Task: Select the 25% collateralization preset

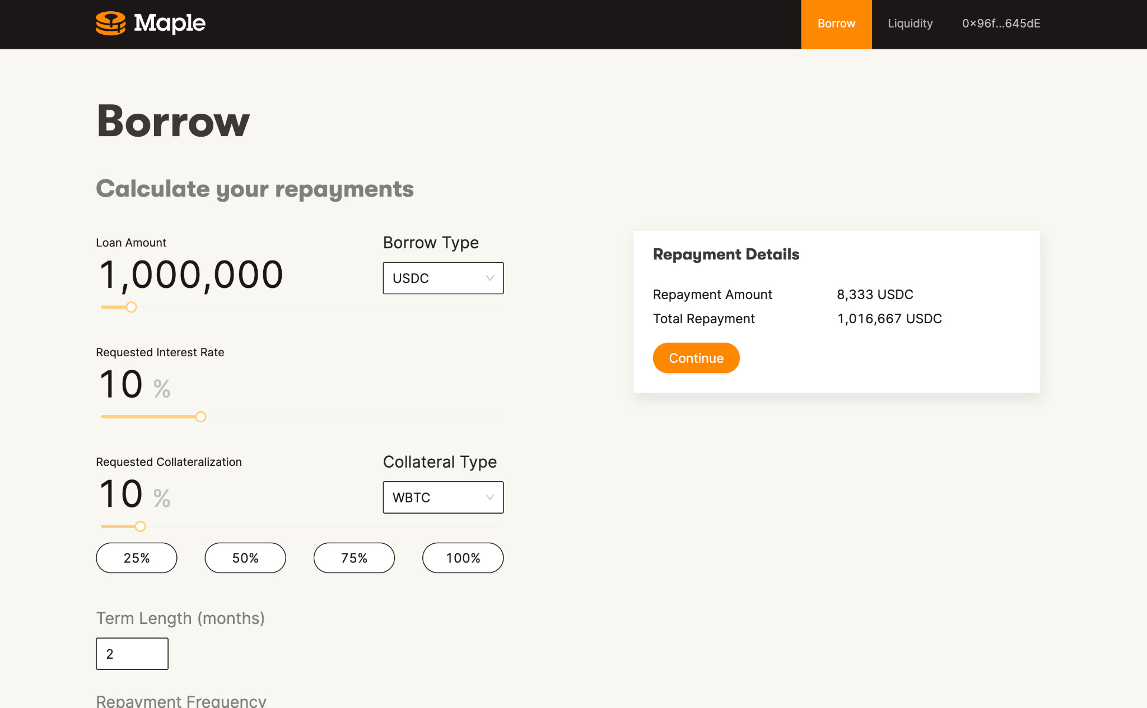Action: [137, 558]
